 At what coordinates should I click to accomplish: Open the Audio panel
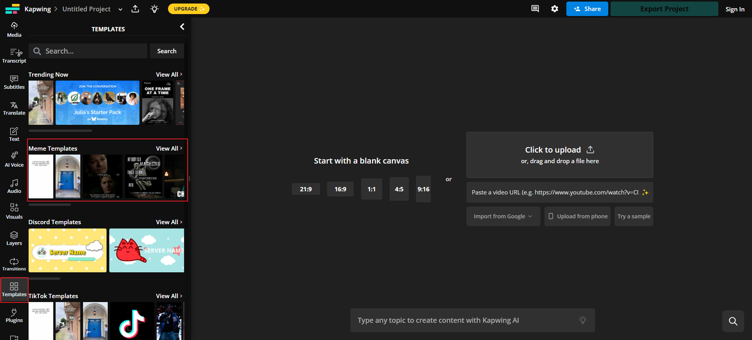[14, 186]
